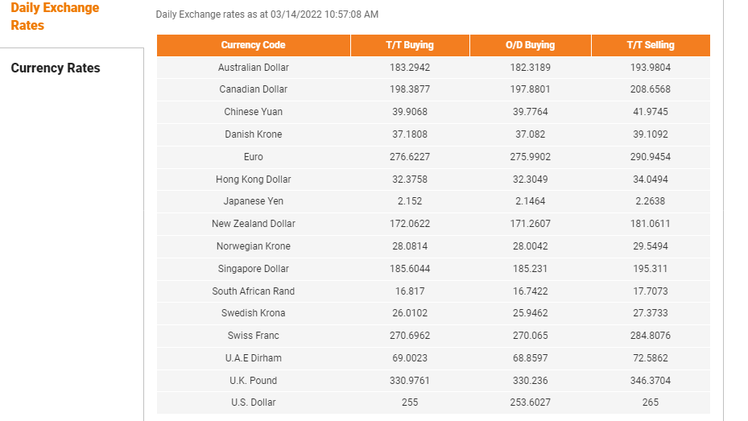748x421 pixels.
Task: Click the T/T Selling column header
Action: click(x=651, y=45)
